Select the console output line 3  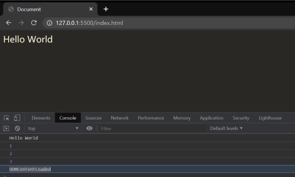pyautogui.click(x=147, y=162)
